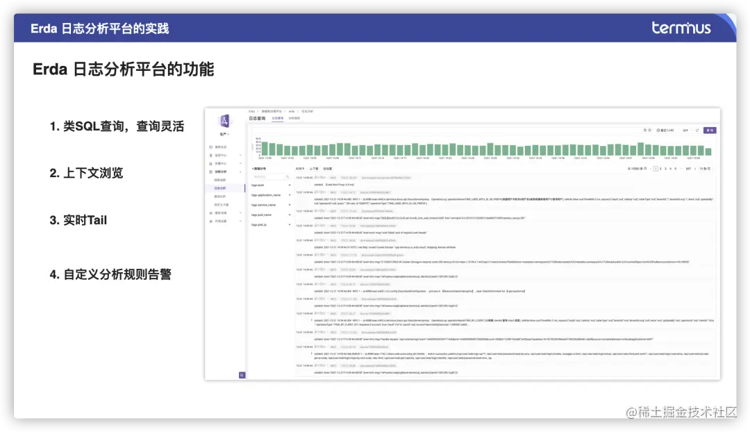This screenshot has width=750, height=432.
Task: Click the 诊断分析 sidebar icon
Action: [x=211, y=172]
